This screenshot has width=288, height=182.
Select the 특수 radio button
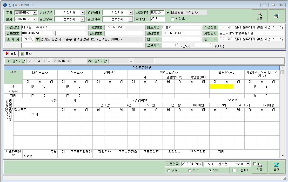click(190, 170)
